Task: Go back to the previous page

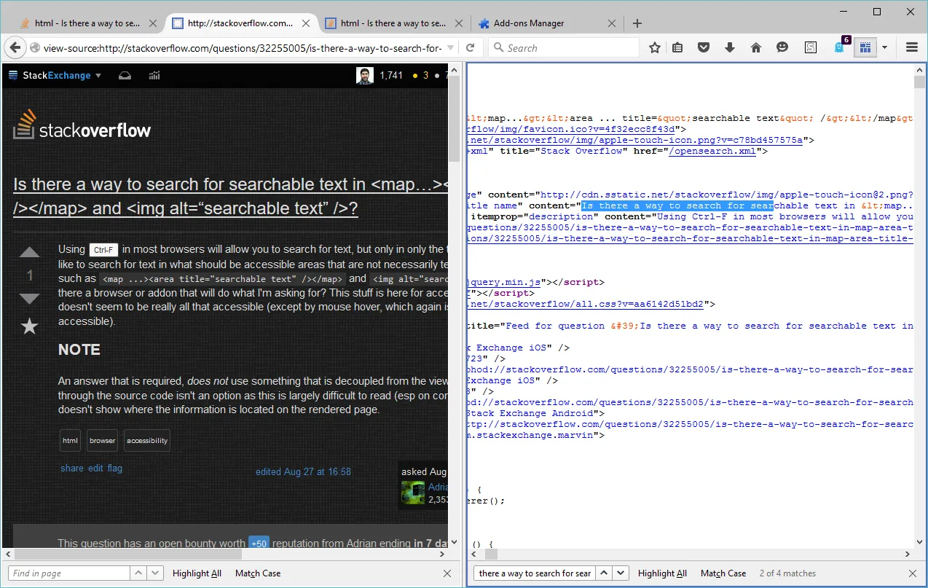Action: 15,47
